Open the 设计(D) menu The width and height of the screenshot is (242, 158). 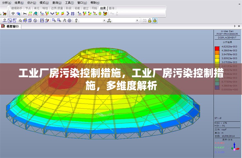click(x=32, y=3)
